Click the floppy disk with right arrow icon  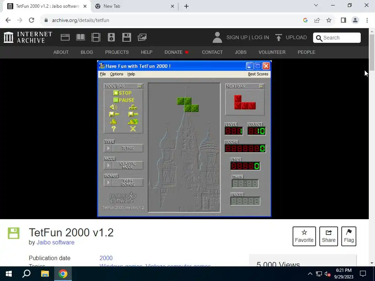pyautogui.click(x=133, y=114)
